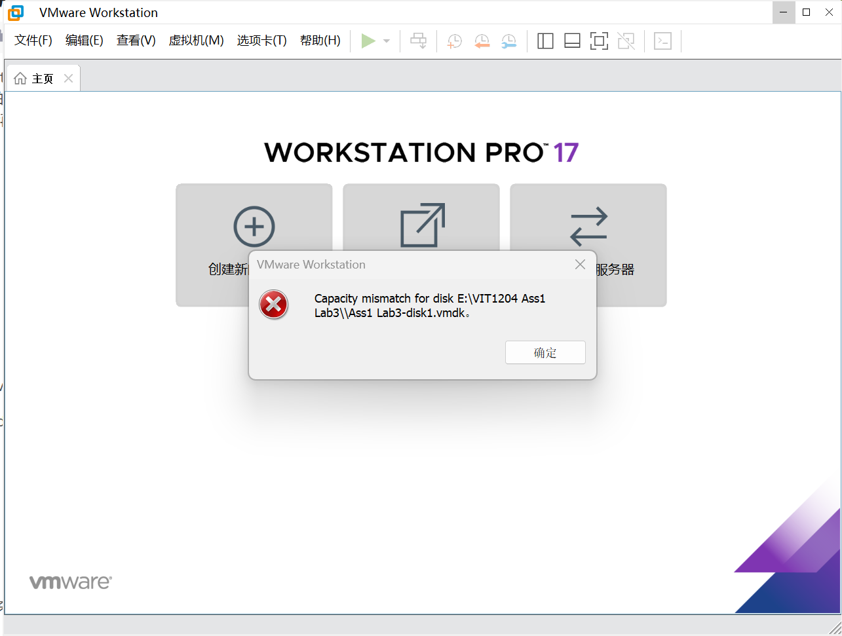Open the snapshot manager wrench icon
The width and height of the screenshot is (842, 636).
(x=508, y=41)
